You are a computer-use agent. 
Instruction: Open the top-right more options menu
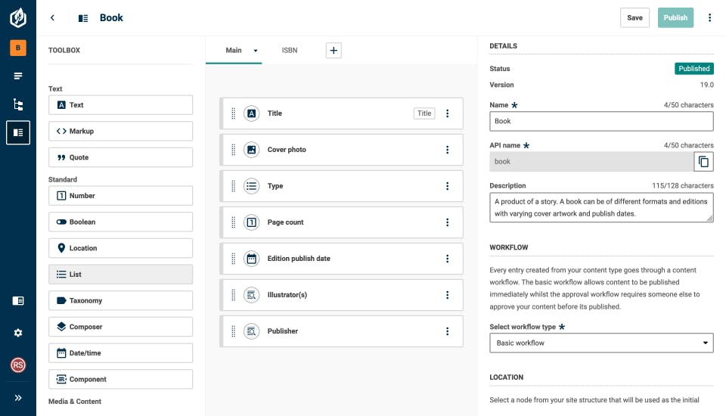click(709, 18)
